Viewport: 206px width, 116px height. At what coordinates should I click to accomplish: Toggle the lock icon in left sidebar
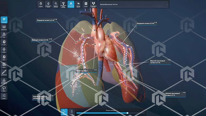click(4, 80)
